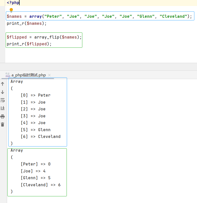The width and height of the screenshot is (197, 203).
Task: Click the up arrow in the run console
Action: tap(3, 84)
